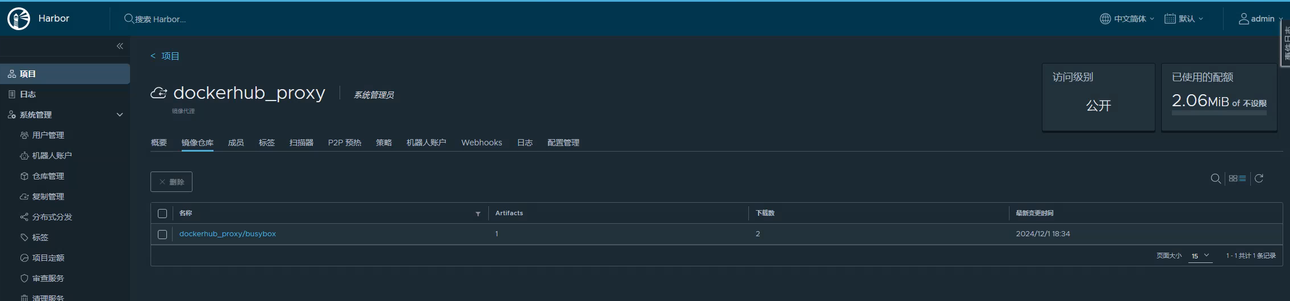Click the 系统管理员 role label
This screenshot has height=301, width=1290.
pyautogui.click(x=374, y=95)
